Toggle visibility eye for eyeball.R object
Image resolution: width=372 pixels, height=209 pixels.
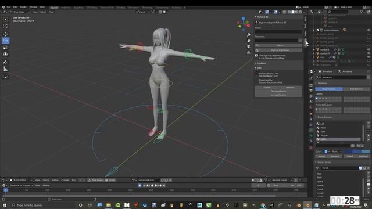369,53
